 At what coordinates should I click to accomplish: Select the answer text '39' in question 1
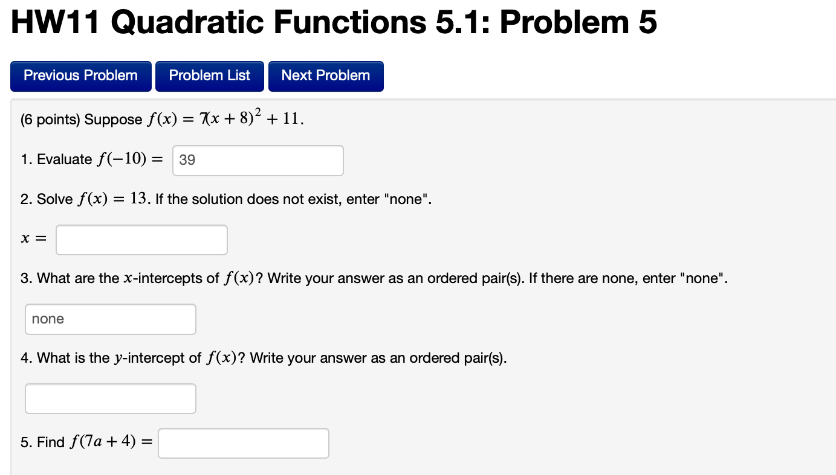(187, 159)
